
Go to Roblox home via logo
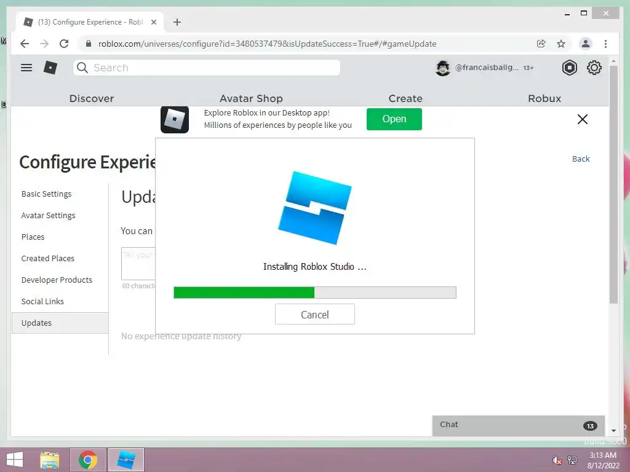coord(50,68)
